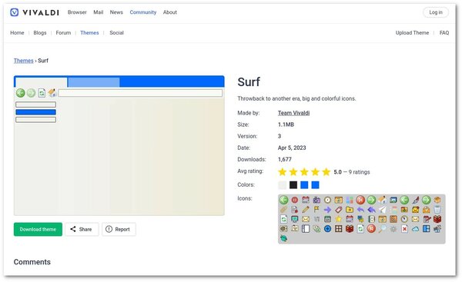Go to the Social tab
Image resolution: width=462 pixels, height=282 pixels.
[x=117, y=32]
